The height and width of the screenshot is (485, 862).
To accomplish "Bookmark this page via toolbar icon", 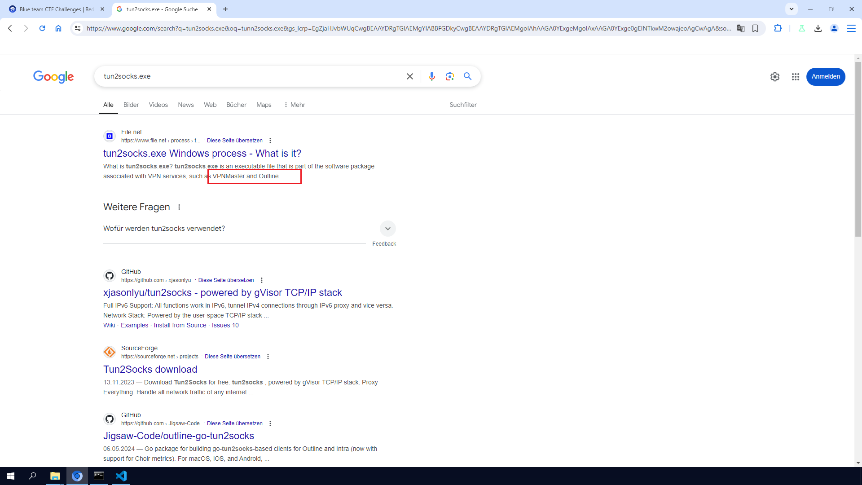I will coord(755,28).
